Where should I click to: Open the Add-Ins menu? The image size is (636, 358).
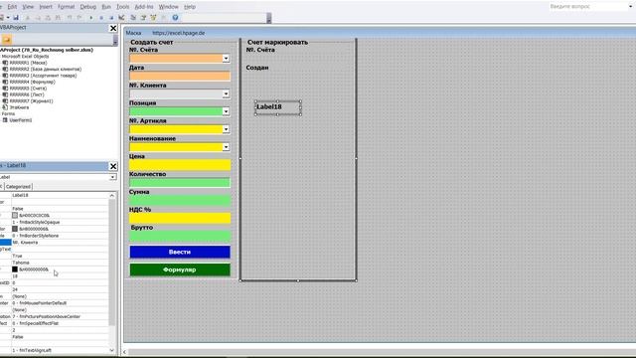click(x=144, y=7)
